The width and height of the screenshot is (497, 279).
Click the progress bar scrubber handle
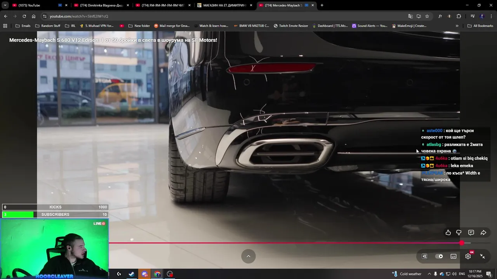(x=462, y=243)
